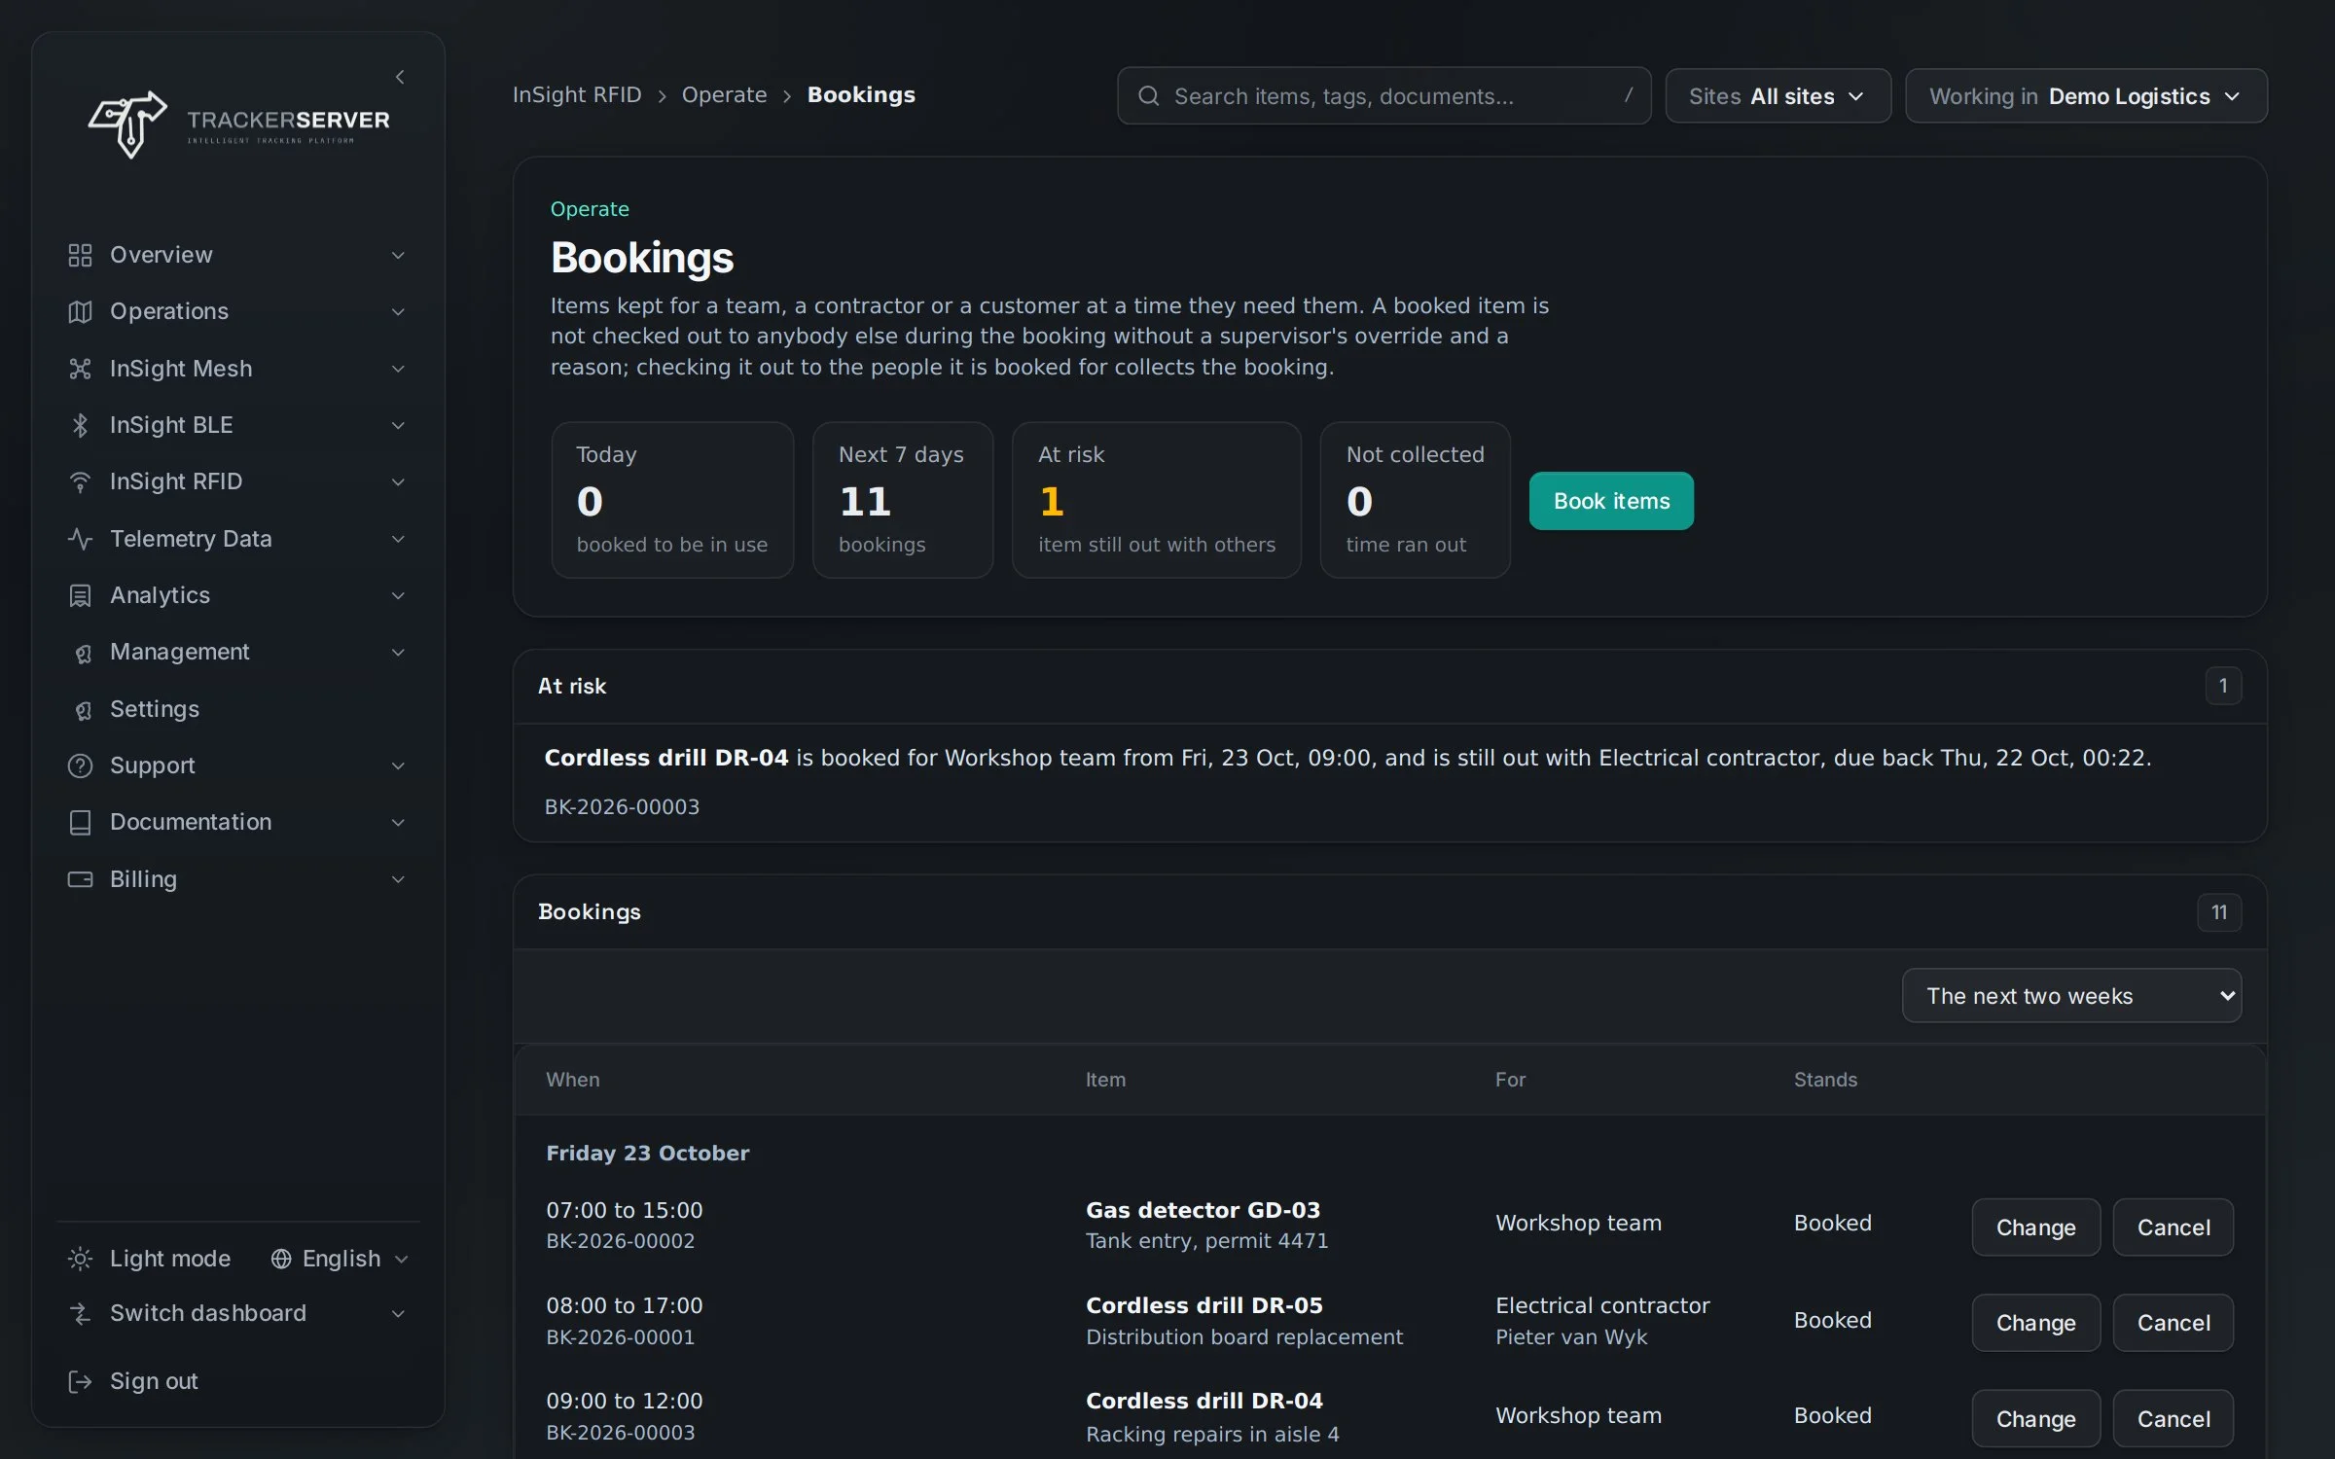Focus the search items, tags, documents field
Image resolution: width=2335 pixels, height=1459 pixels.
coord(1383,95)
